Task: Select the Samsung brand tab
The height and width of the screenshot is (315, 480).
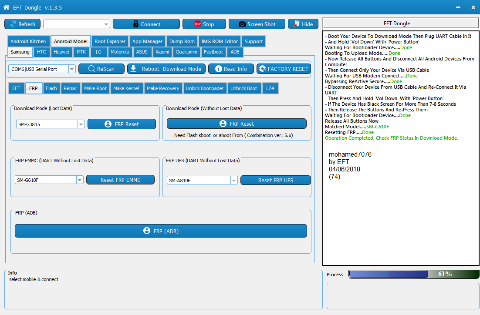Action: [x=20, y=52]
